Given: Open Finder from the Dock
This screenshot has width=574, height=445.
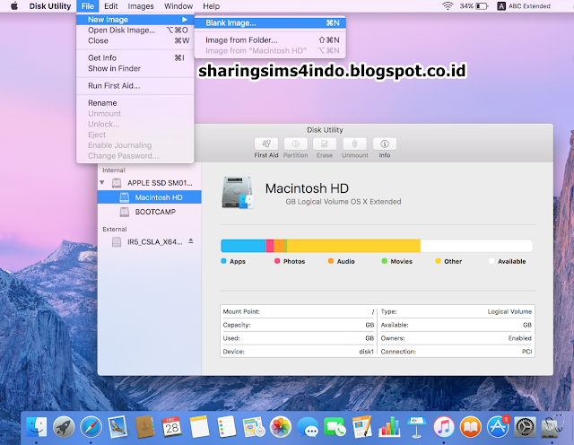Looking at the screenshot, I should click(x=36, y=427).
